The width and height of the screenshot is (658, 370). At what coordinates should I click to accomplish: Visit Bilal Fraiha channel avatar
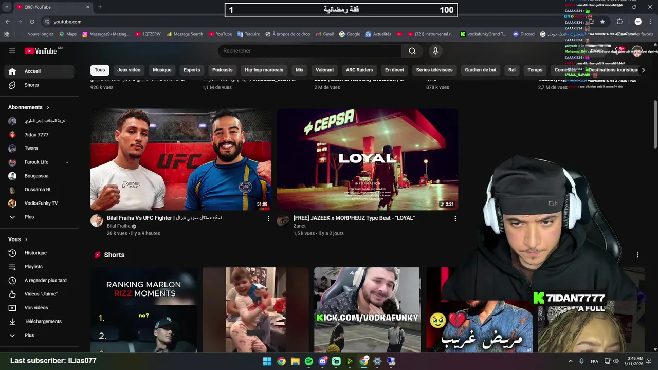click(97, 221)
